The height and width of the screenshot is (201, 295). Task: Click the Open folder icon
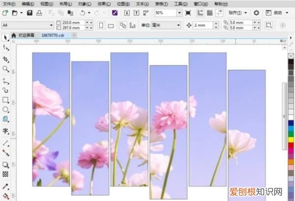[x=15, y=13]
